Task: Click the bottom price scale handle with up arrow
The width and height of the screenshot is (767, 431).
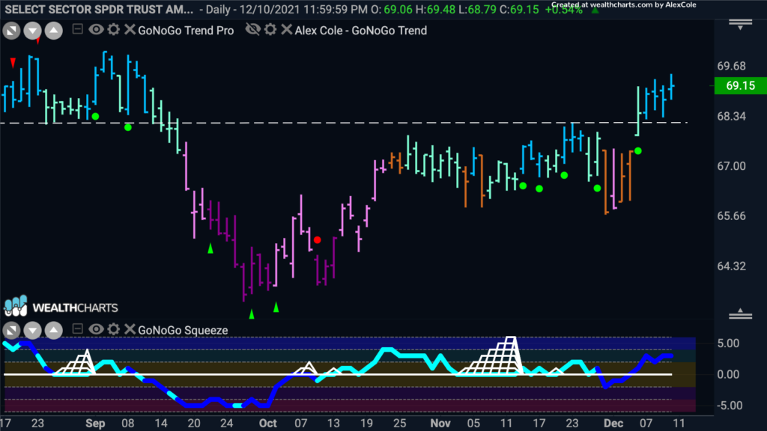Action: (740, 314)
